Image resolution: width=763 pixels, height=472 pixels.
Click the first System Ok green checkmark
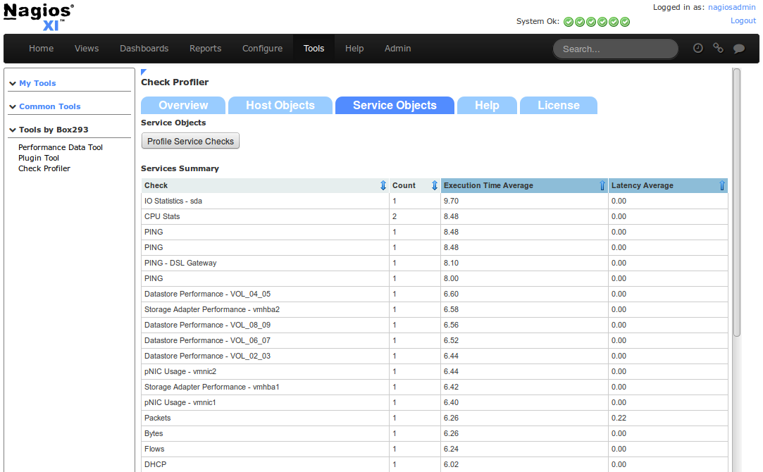pos(569,22)
